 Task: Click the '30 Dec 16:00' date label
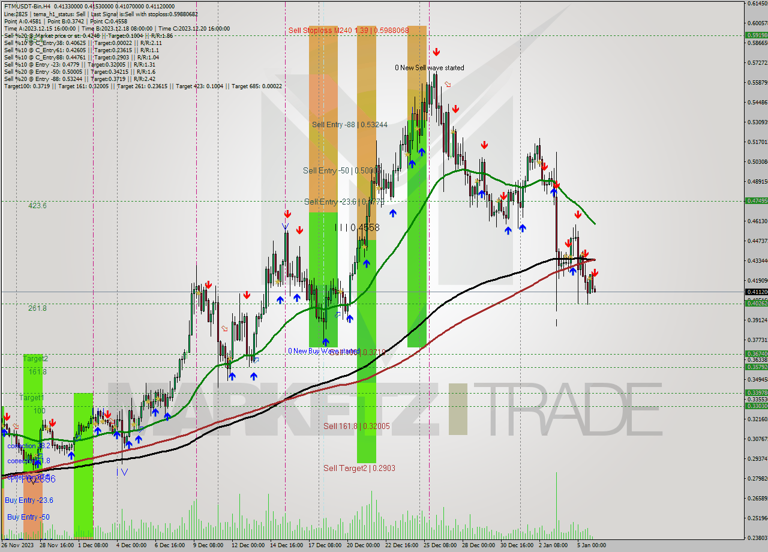[x=517, y=545]
